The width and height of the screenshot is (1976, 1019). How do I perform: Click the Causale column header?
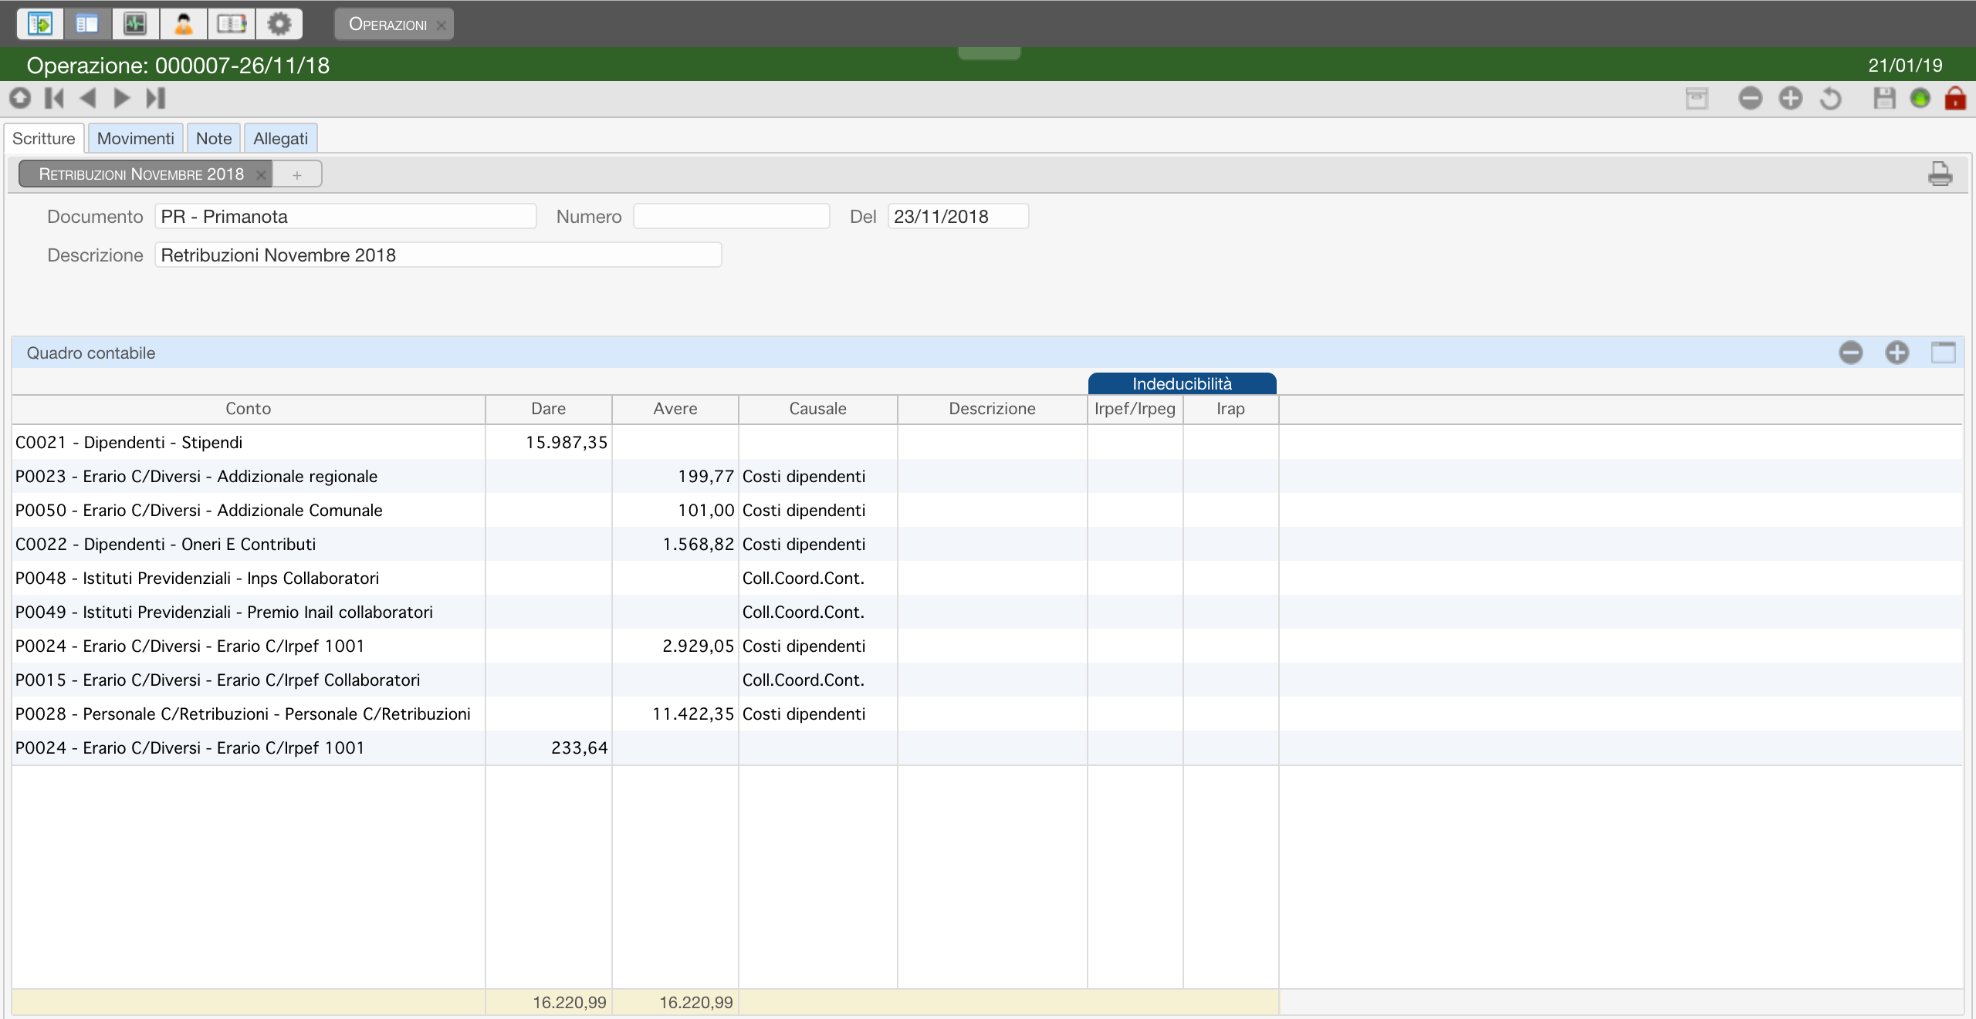[817, 409]
